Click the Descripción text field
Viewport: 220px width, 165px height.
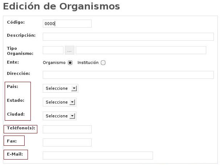[x=128, y=37]
